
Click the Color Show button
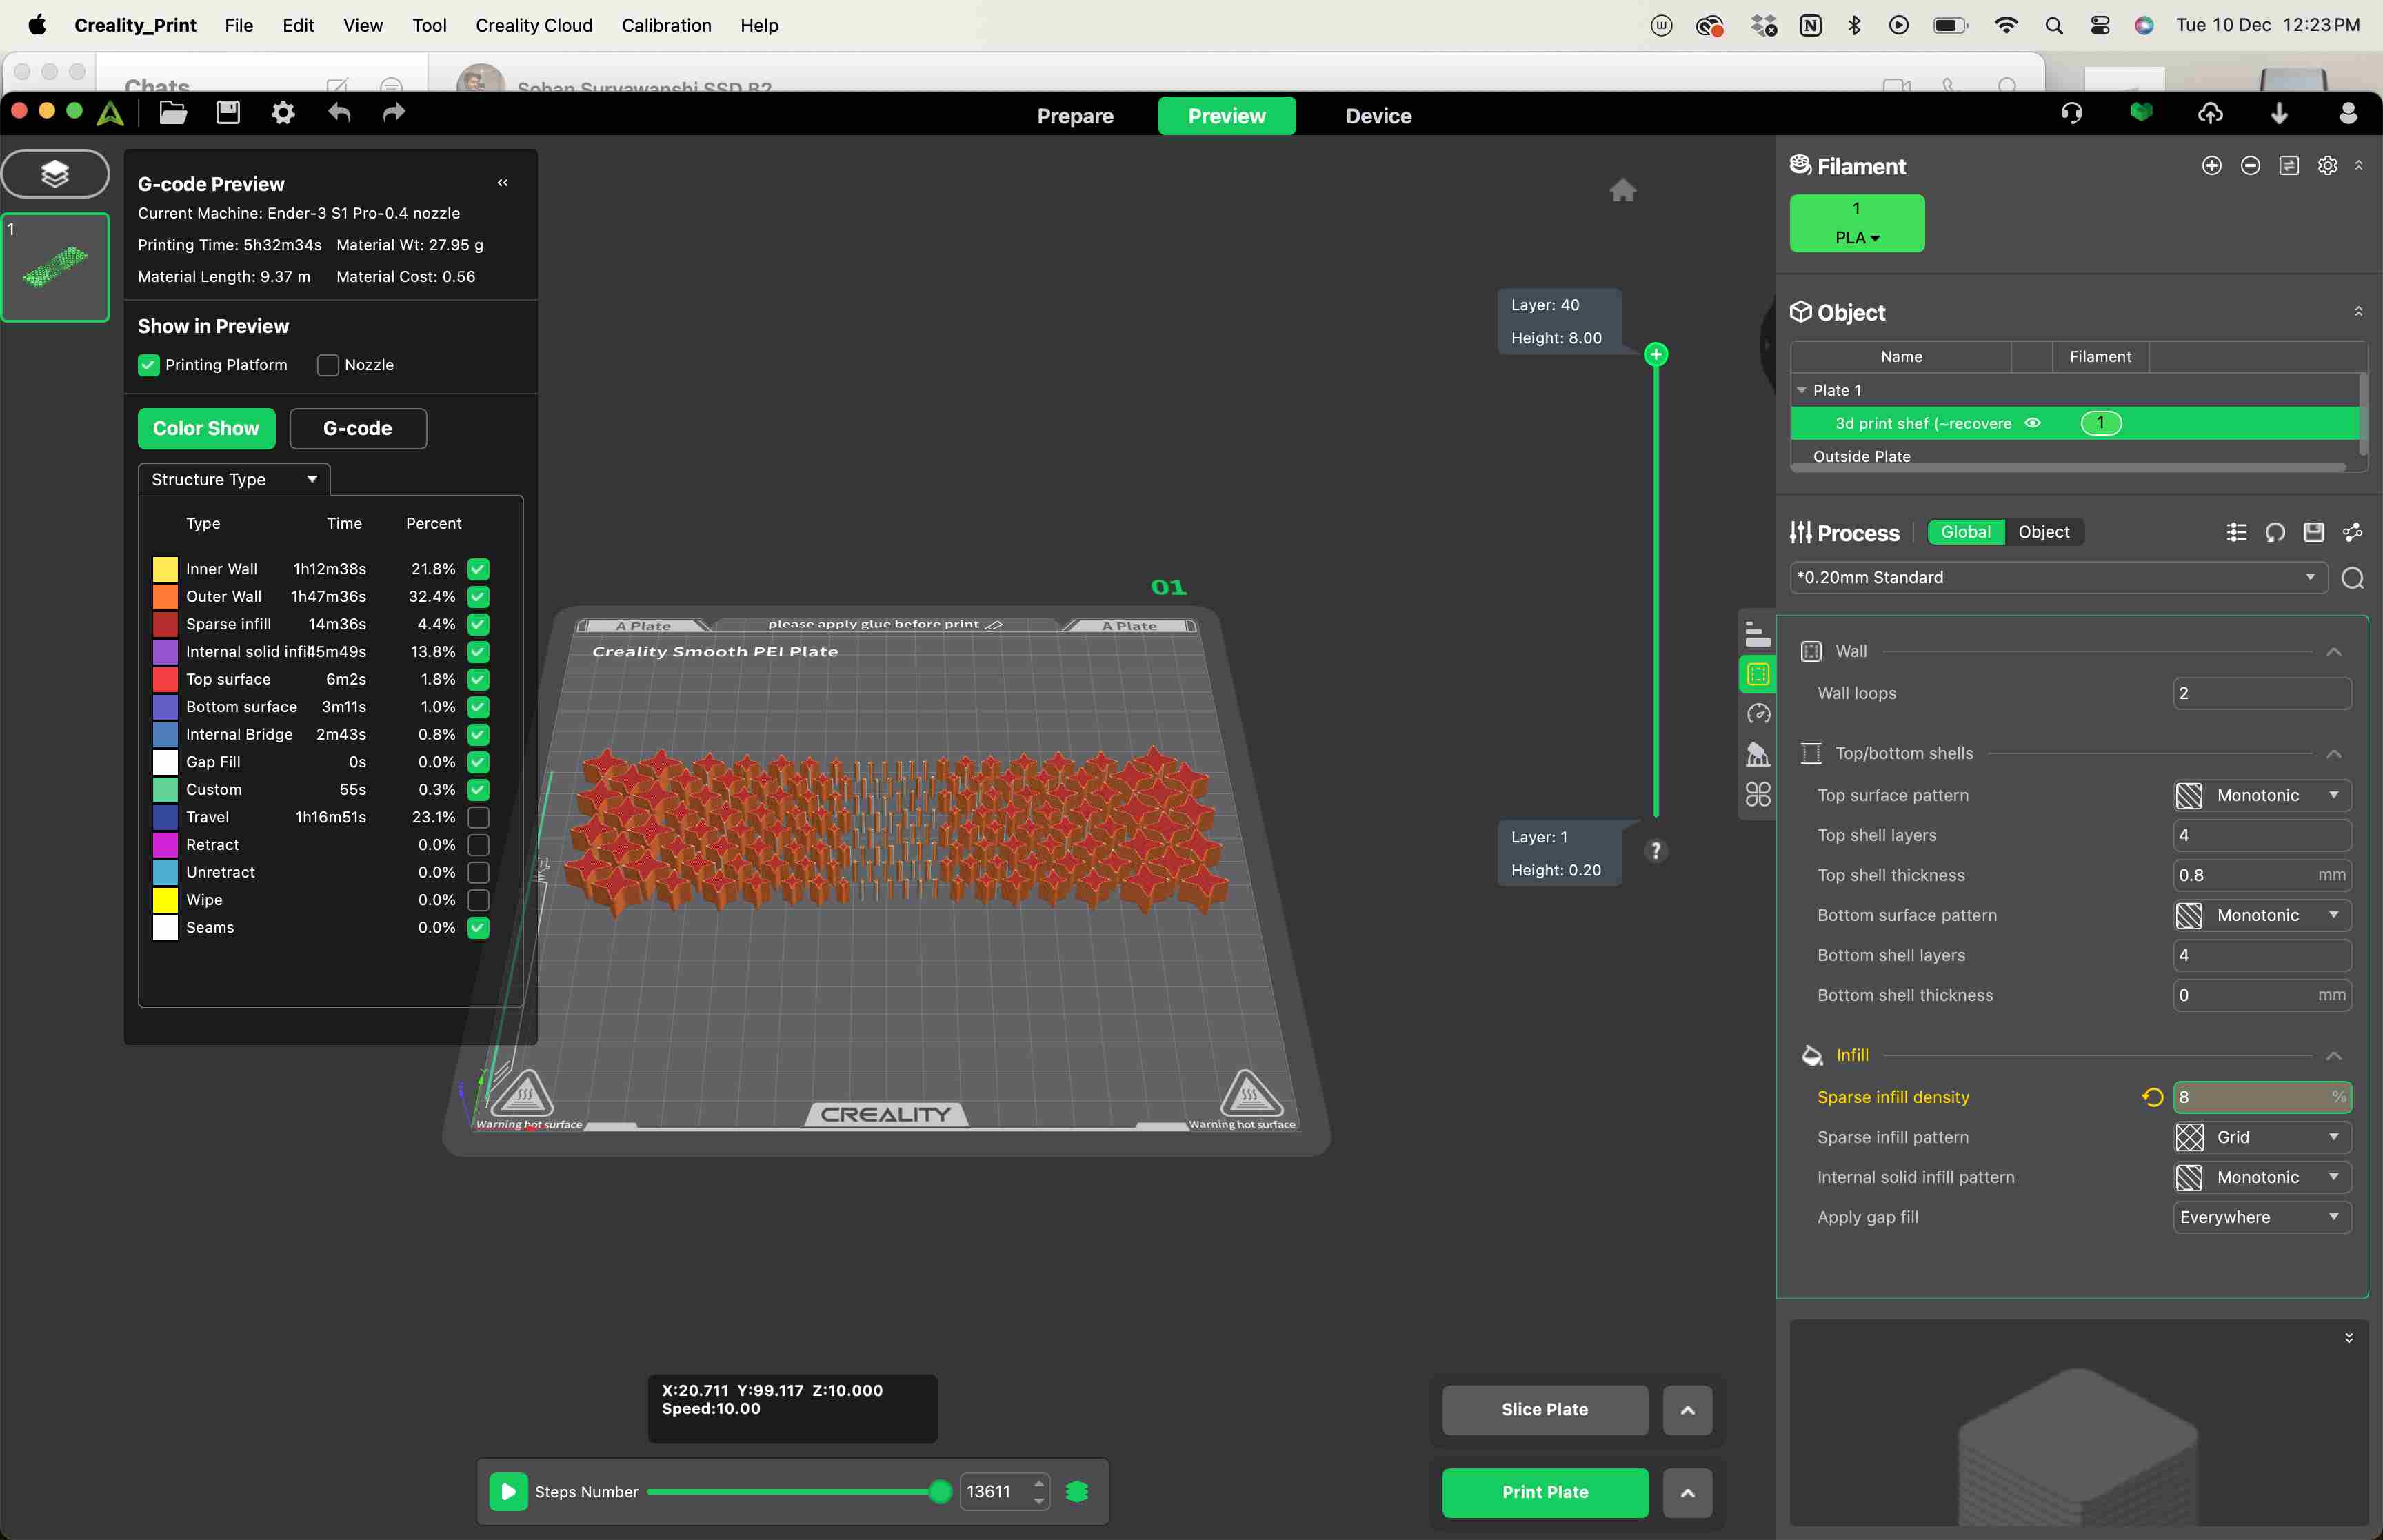tap(206, 428)
